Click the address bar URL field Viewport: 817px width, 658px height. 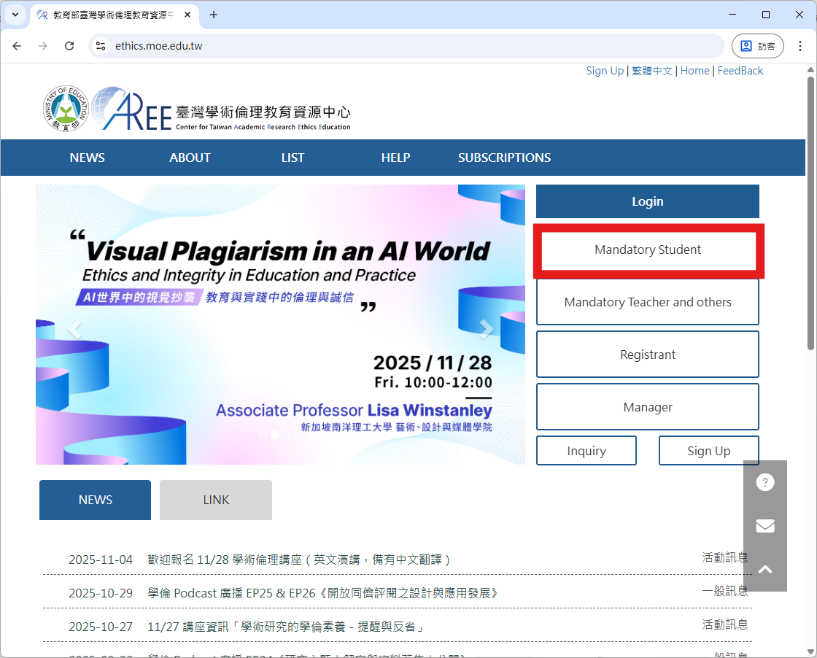(408, 46)
